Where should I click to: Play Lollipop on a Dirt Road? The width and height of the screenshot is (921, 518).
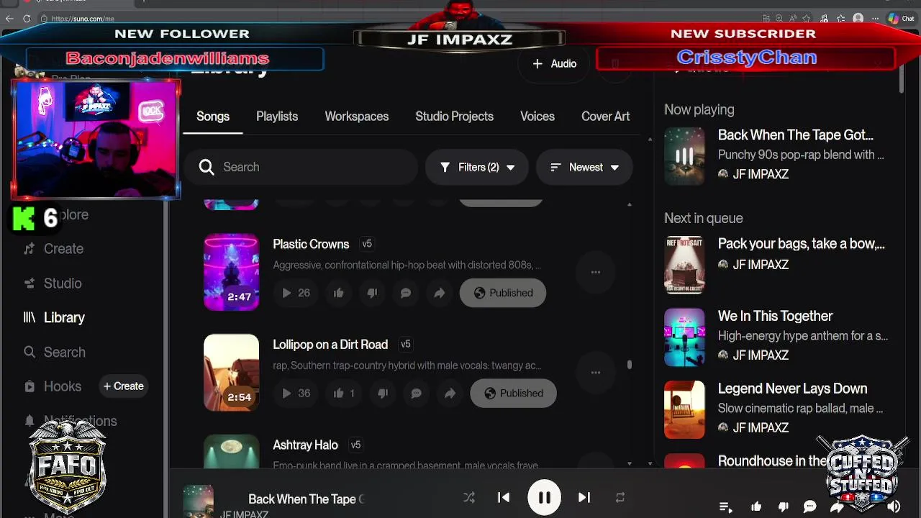286,393
